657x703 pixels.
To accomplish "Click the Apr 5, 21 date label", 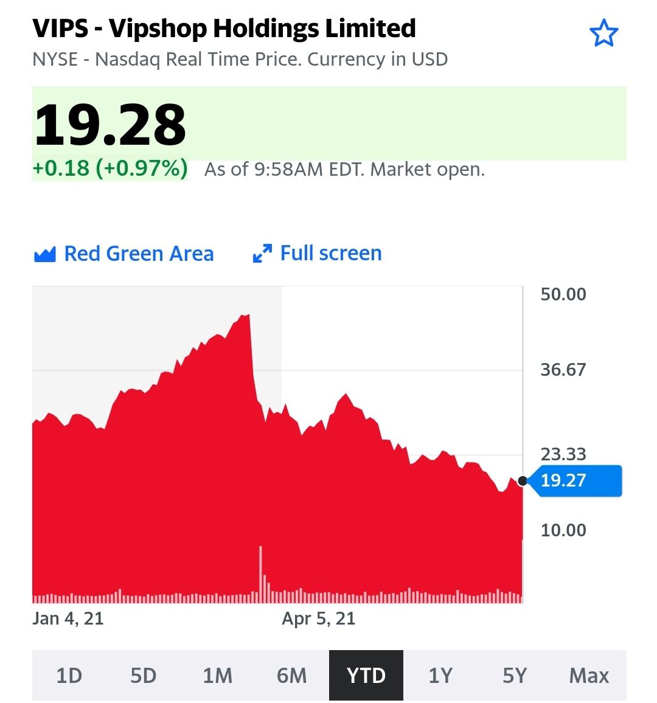I will coord(319,619).
